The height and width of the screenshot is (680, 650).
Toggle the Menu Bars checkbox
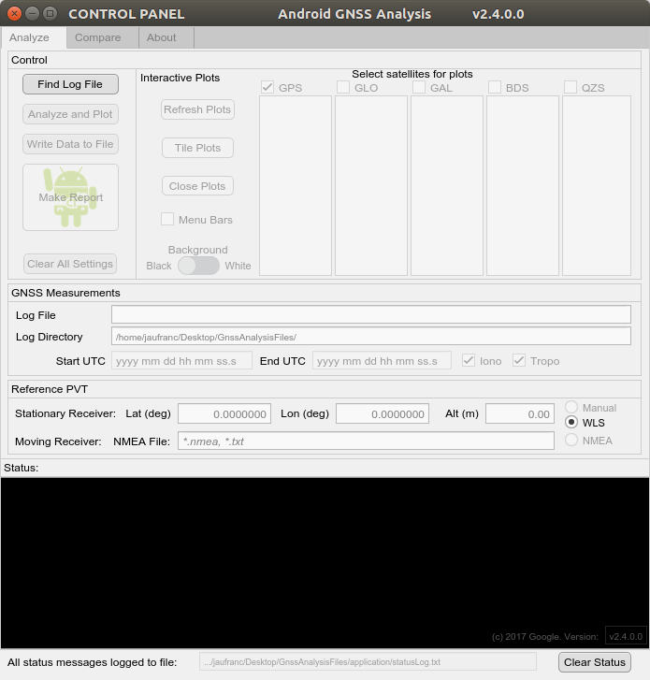[x=167, y=219]
